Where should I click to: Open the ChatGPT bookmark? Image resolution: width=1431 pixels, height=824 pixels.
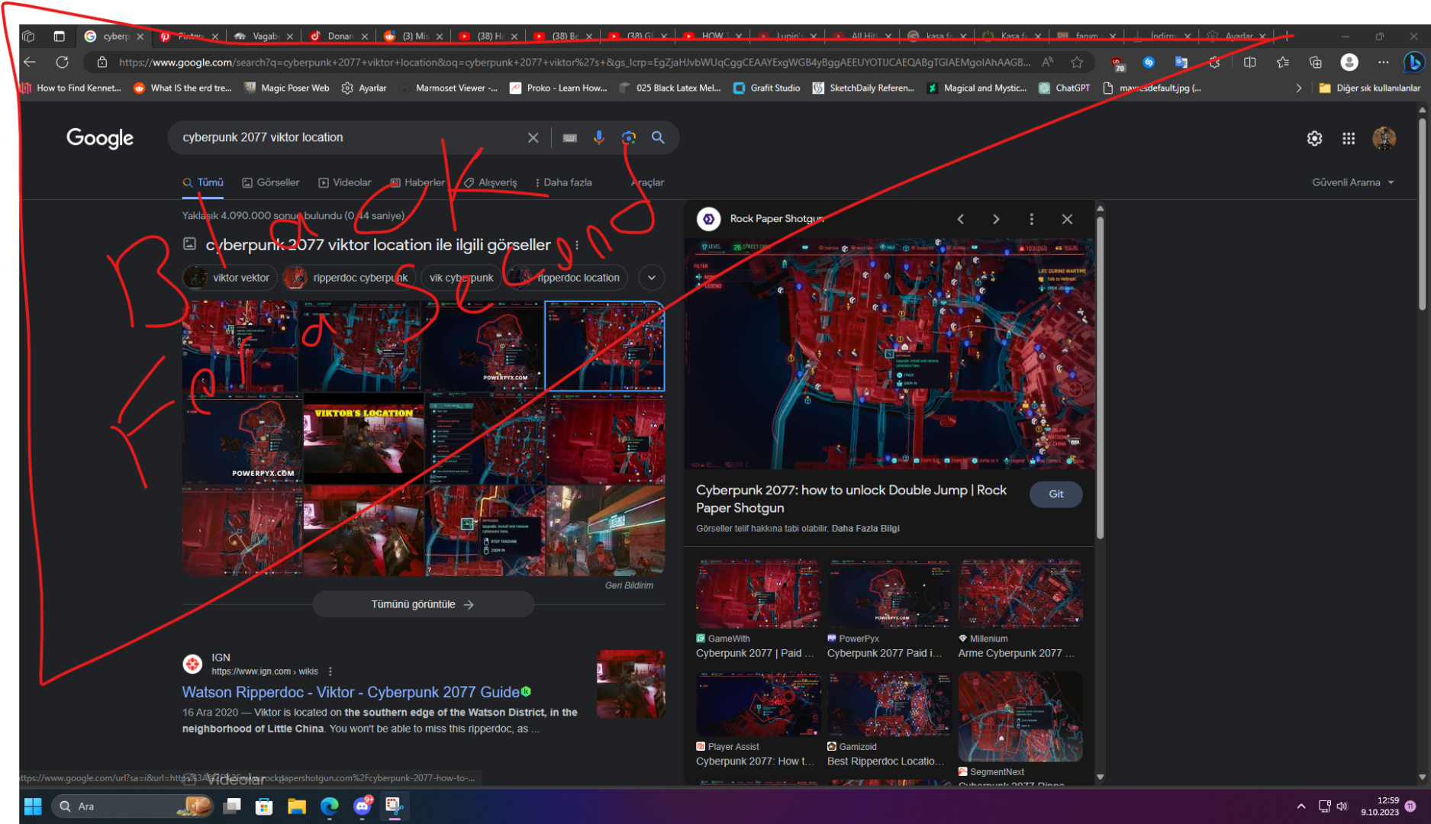coord(1064,88)
